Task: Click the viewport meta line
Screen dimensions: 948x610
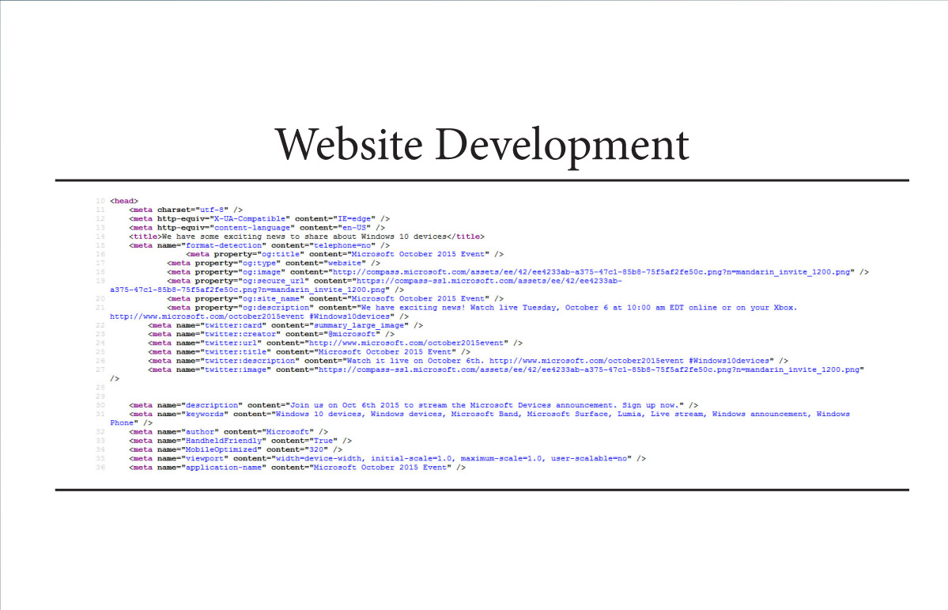Action: point(387,459)
